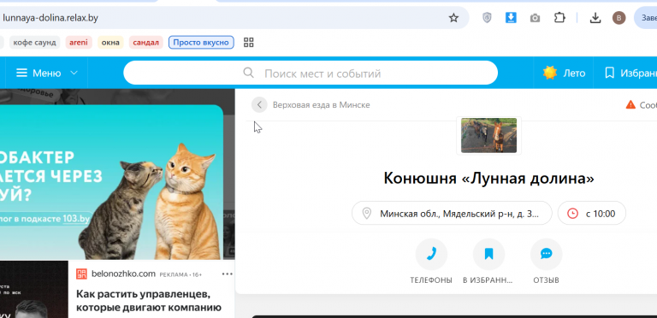The height and width of the screenshot is (318, 657).
Task: Click the Как растить управленцев ad headline
Action: click(149, 301)
